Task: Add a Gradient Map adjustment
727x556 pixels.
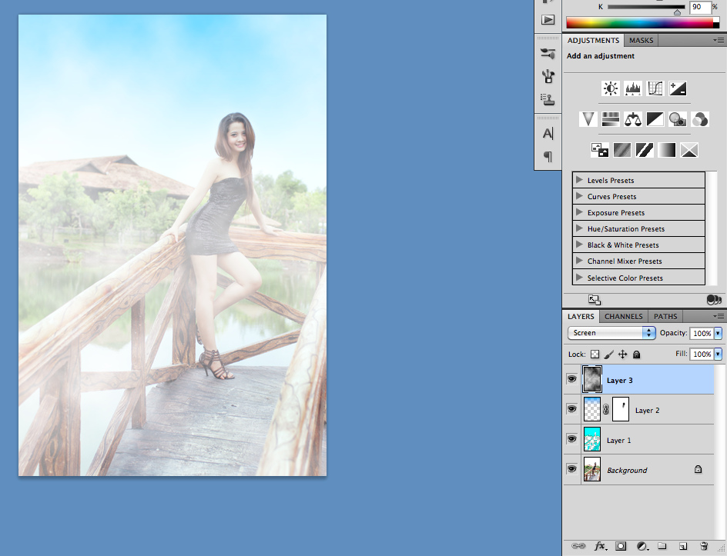Action: (666, 150)
